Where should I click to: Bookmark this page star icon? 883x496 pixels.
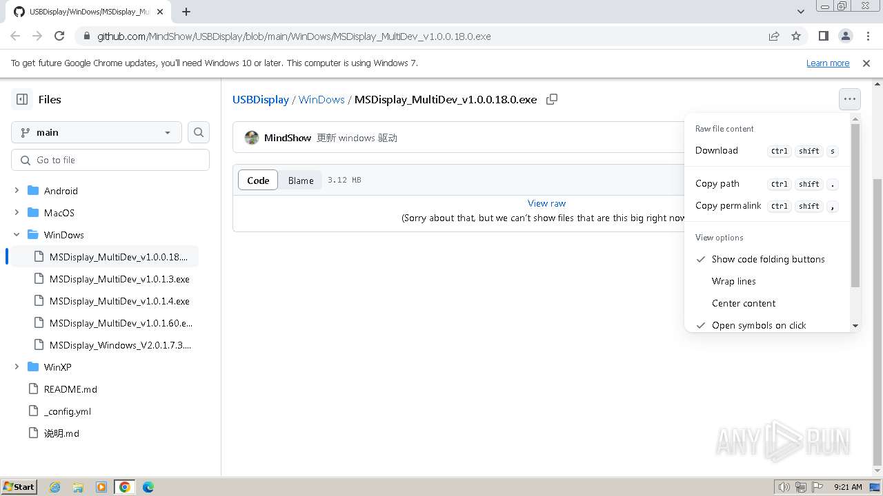[x=796, y=36]
